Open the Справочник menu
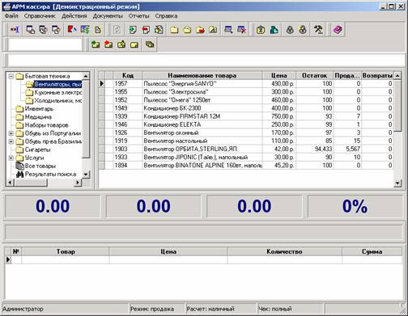 click(x=40, y=16)
